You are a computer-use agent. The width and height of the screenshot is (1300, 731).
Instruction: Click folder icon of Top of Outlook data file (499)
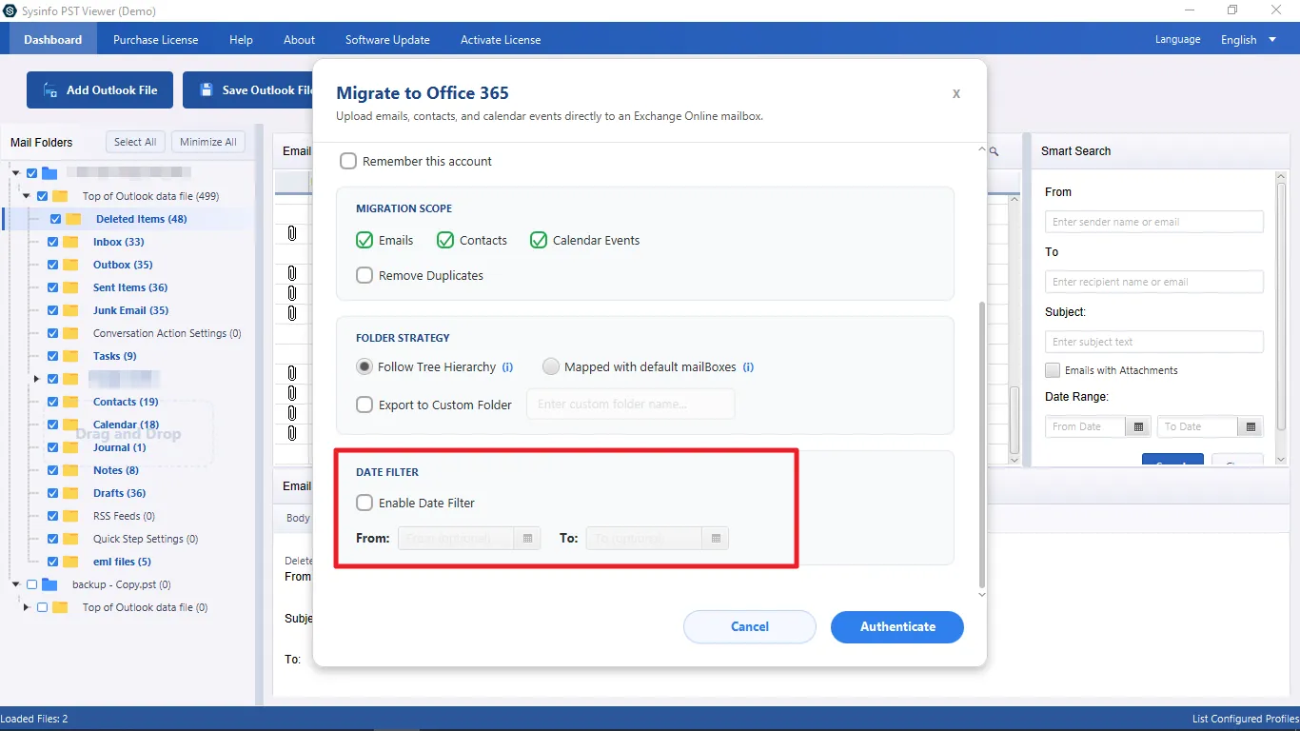pos(60,196)
